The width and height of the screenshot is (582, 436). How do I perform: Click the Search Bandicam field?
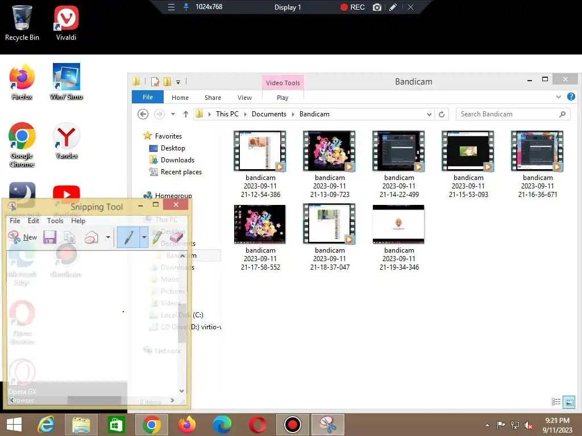(x=513, y=114)
